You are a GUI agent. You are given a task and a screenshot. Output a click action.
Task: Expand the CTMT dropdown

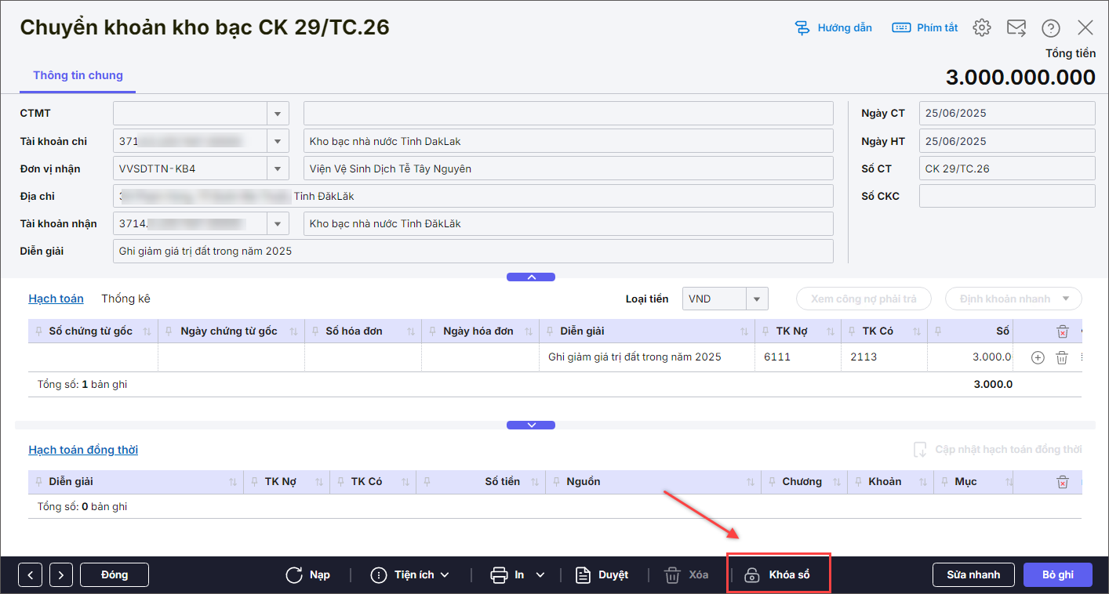(278, 114)
